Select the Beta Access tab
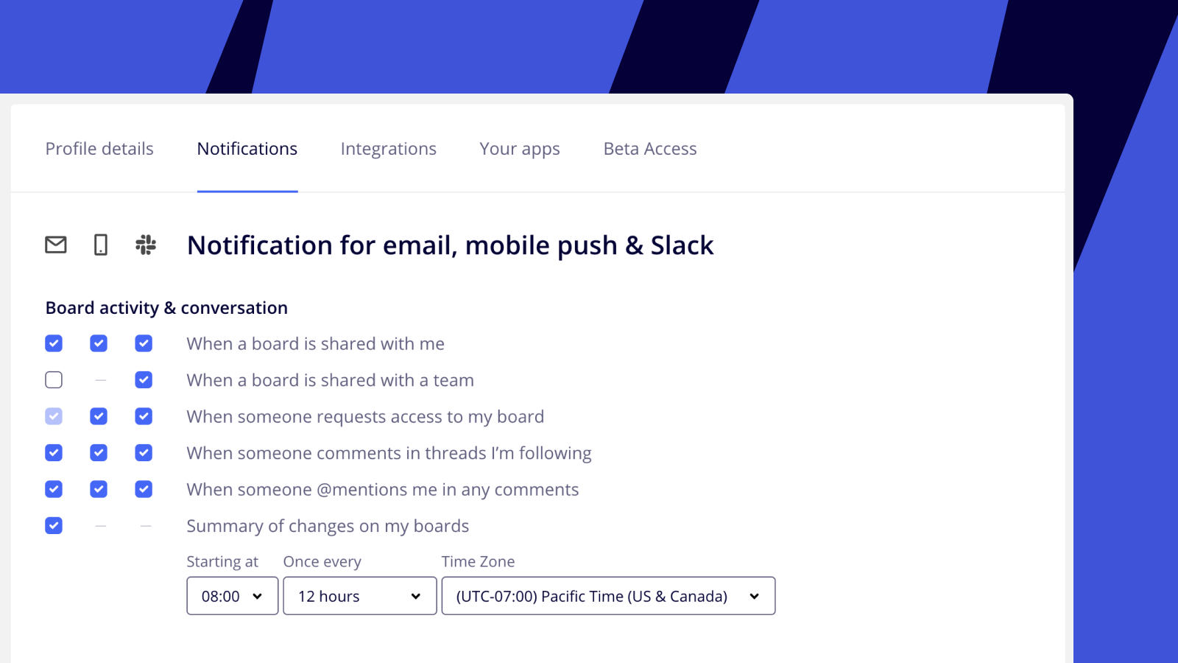Image resolution: width=1178 pixels, height=663 pixels. click(650, 149)
